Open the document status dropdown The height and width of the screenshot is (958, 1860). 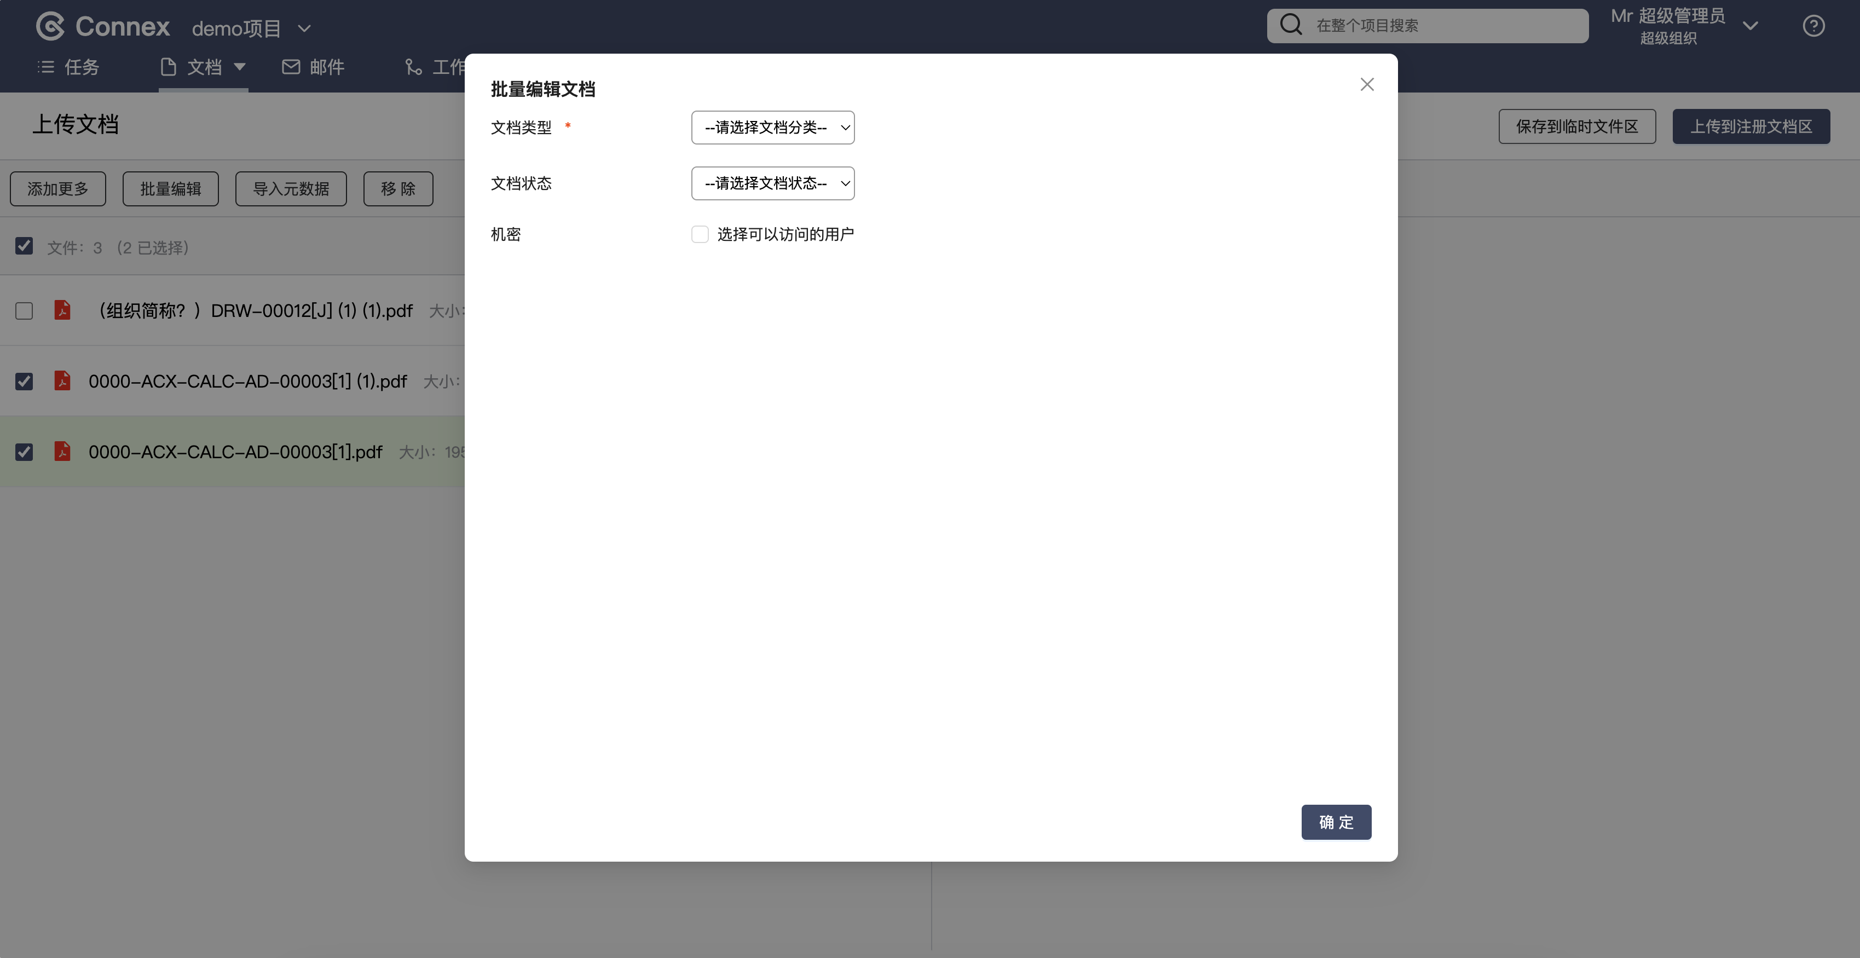(772, 183)
